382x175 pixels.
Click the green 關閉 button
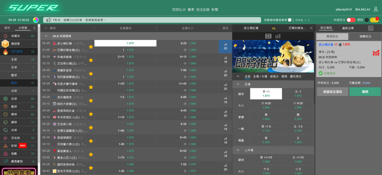tap(365, 92)
